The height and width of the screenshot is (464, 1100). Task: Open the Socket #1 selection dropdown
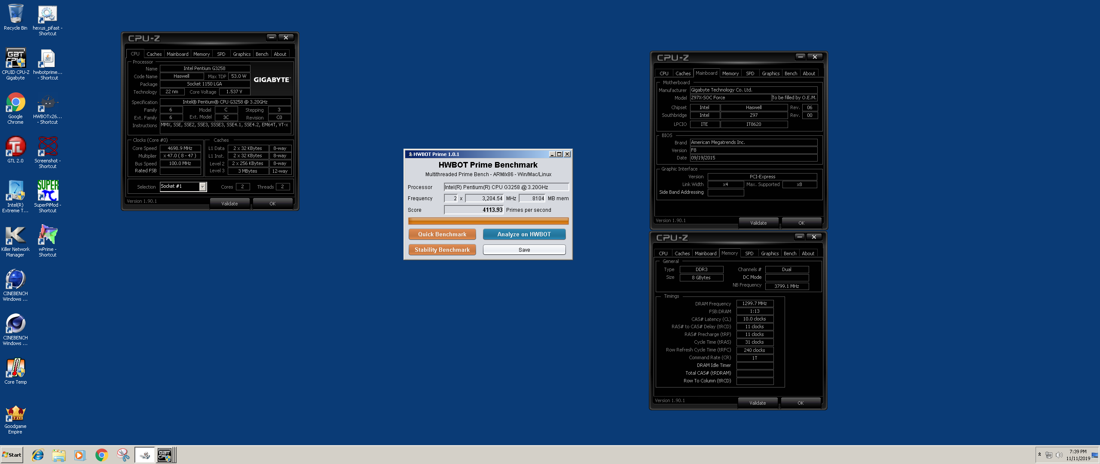point(183,186)
